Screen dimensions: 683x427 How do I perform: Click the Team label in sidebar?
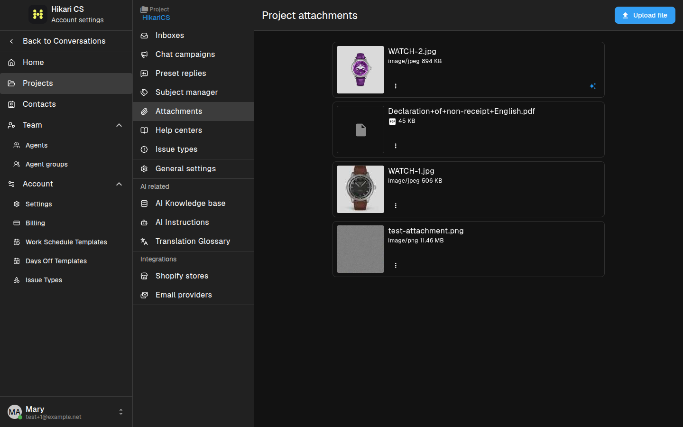click(32, 125)
